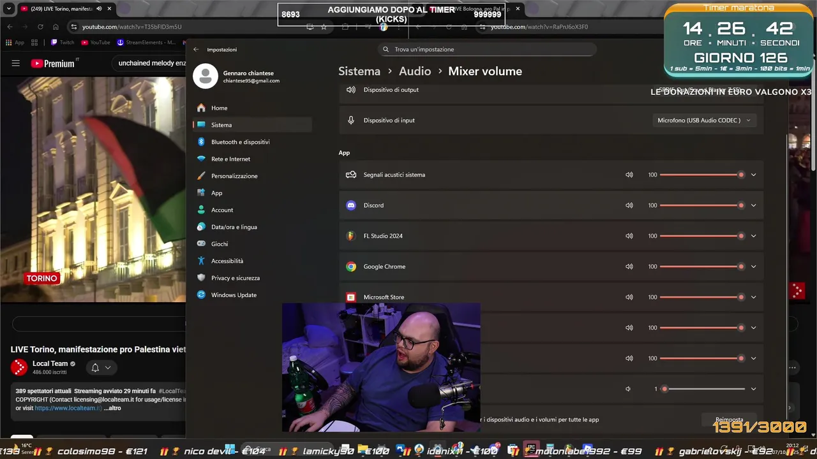Reload the YouTube page in Chrome
Image resolution: width=817 pixels, height=459 pixels.
(40, 27)
